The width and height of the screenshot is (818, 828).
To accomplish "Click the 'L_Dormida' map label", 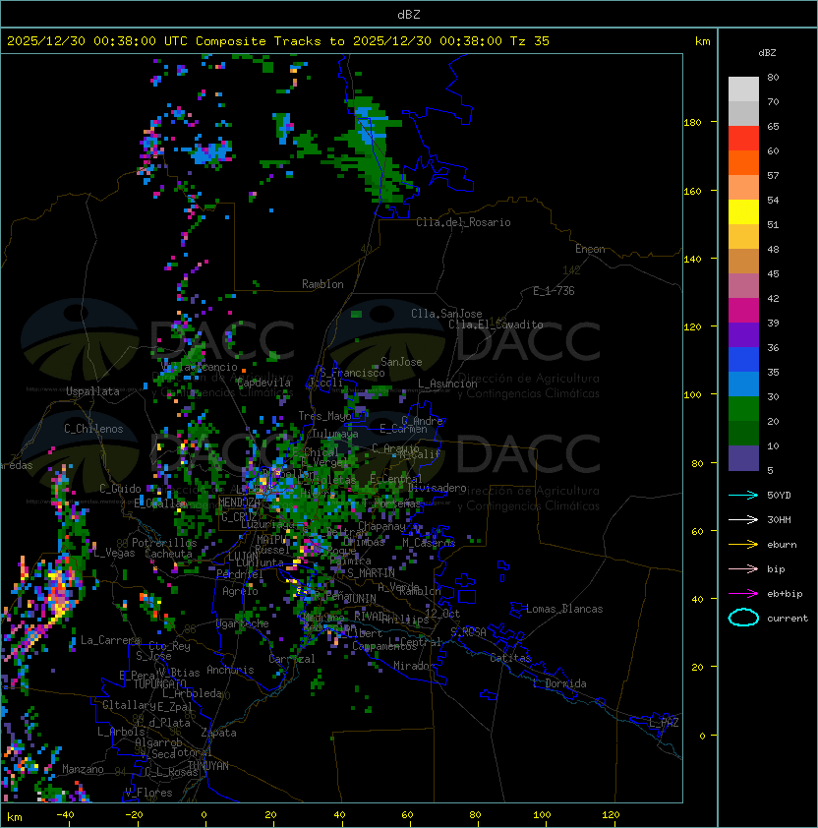I will (559, 683).
